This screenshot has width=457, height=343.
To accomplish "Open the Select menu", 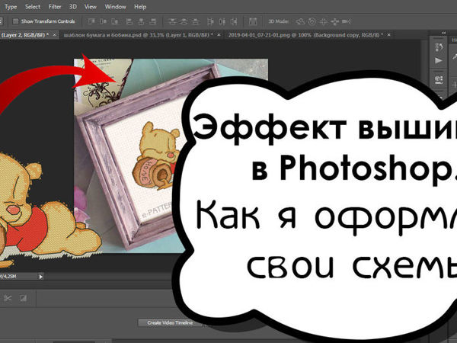I will (32, 7).
